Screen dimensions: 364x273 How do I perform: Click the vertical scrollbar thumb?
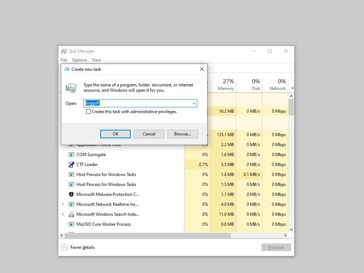click(x=291, y=107)
